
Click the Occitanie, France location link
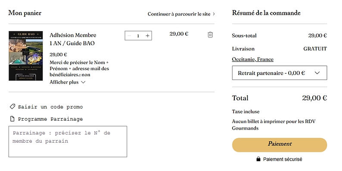tap(252, 59)
